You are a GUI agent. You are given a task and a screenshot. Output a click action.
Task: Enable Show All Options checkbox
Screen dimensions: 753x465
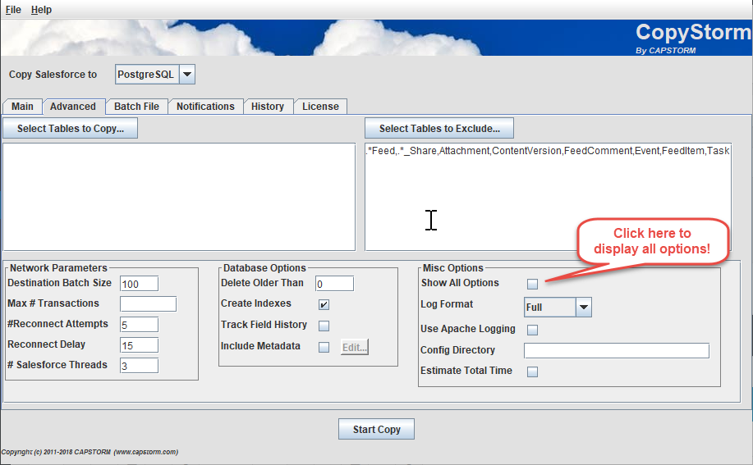coord(532,284)
